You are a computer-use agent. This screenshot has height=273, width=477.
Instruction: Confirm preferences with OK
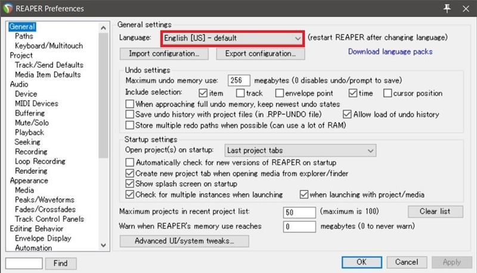coord(362,262)
